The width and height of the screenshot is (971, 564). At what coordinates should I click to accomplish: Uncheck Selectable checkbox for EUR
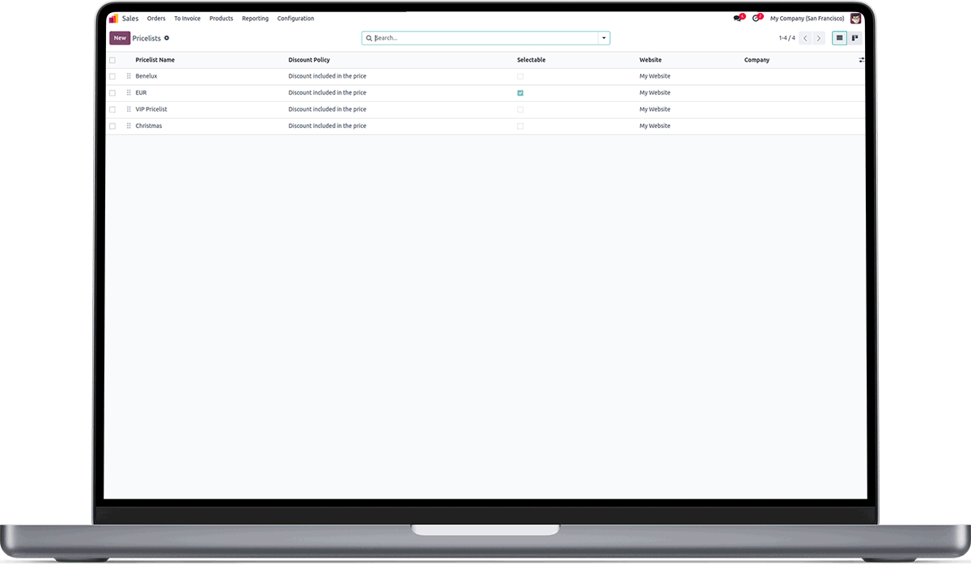click(x=520, y=93)
